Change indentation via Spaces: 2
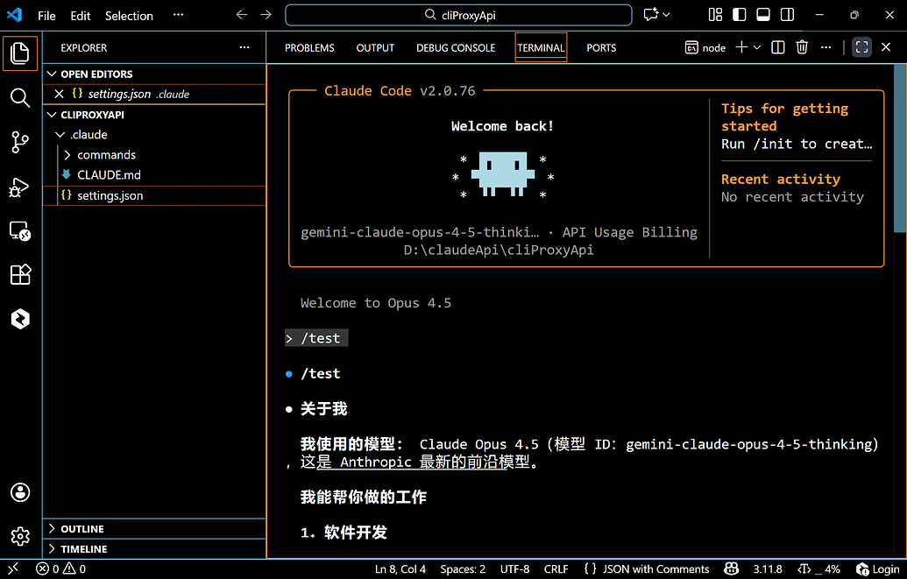This screenshot has width=907, height=579. pos(463,569)
